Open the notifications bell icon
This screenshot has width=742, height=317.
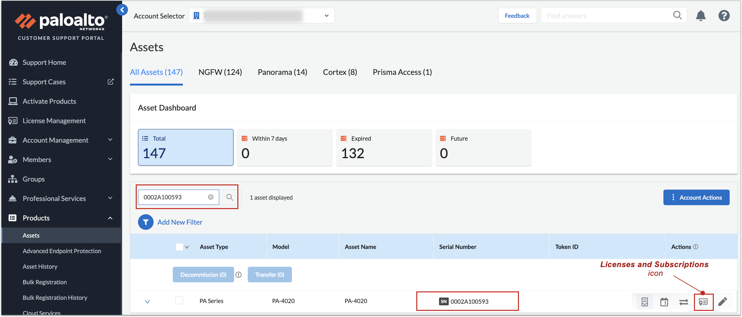(x=701, y=16)
